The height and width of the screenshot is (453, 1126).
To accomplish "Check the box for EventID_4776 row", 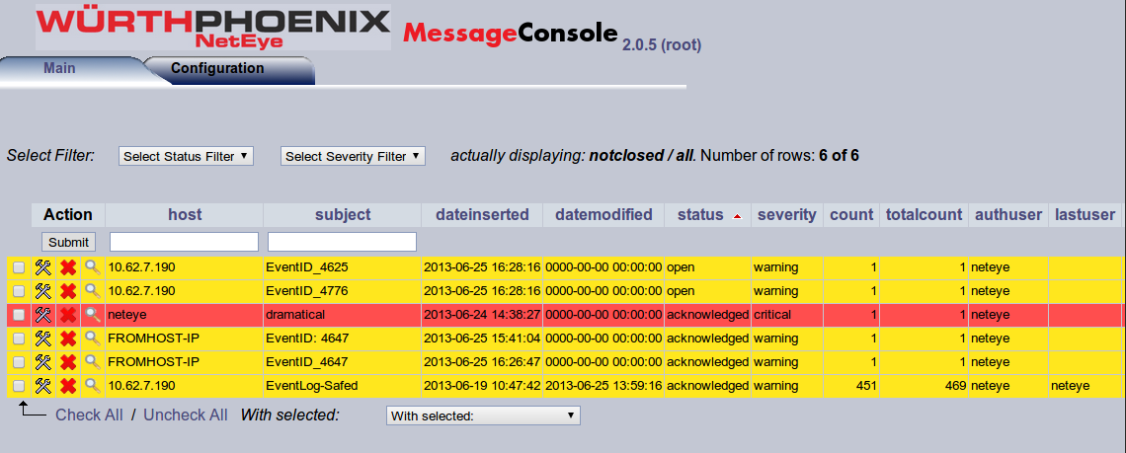I will (19, 291).
